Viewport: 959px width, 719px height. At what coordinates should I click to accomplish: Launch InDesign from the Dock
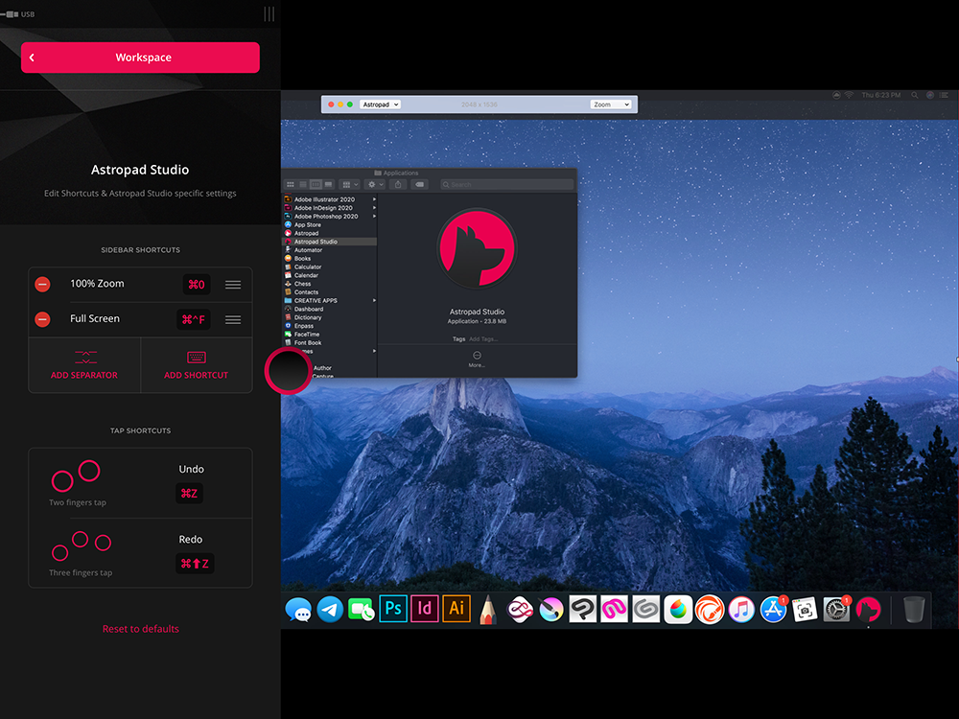(x=425, y=609)
